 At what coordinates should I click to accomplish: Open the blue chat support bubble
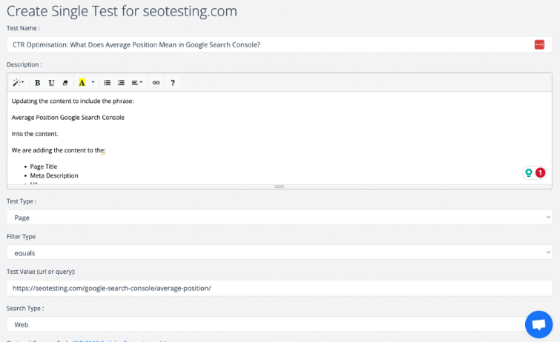click(539, 324)
